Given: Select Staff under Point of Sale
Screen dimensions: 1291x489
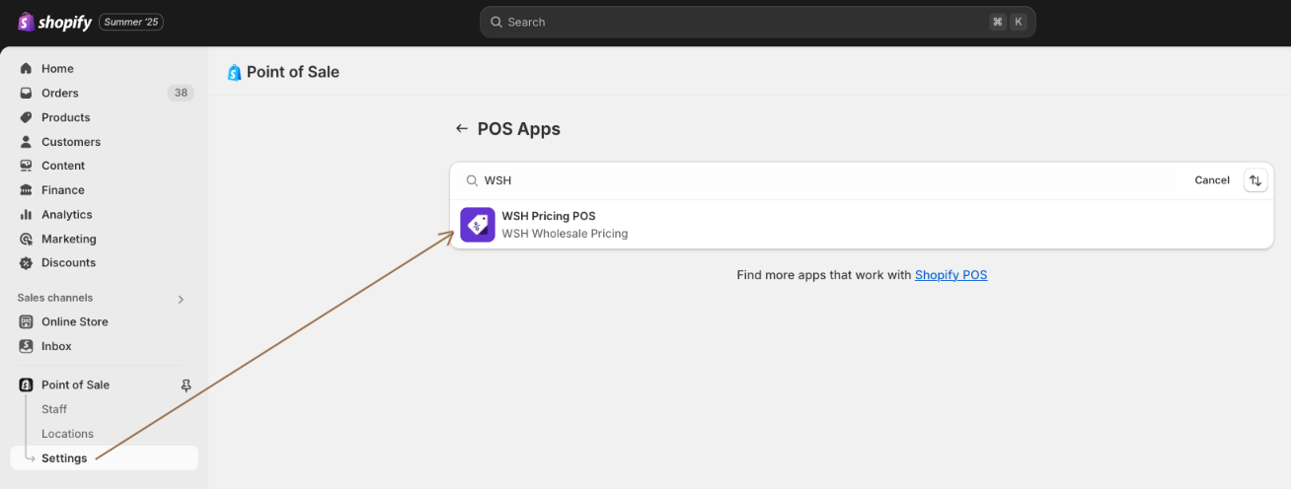Looking at the screenshot, I should click(54, 409).
